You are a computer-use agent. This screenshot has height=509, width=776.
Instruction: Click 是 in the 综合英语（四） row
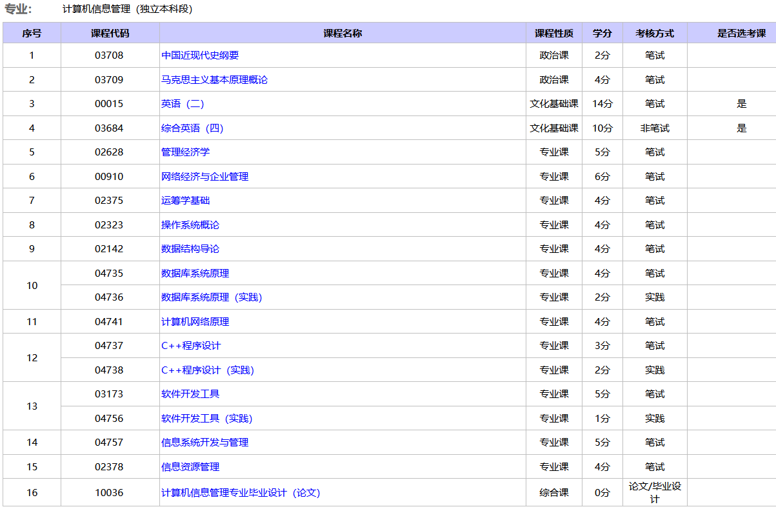point(742,128)
